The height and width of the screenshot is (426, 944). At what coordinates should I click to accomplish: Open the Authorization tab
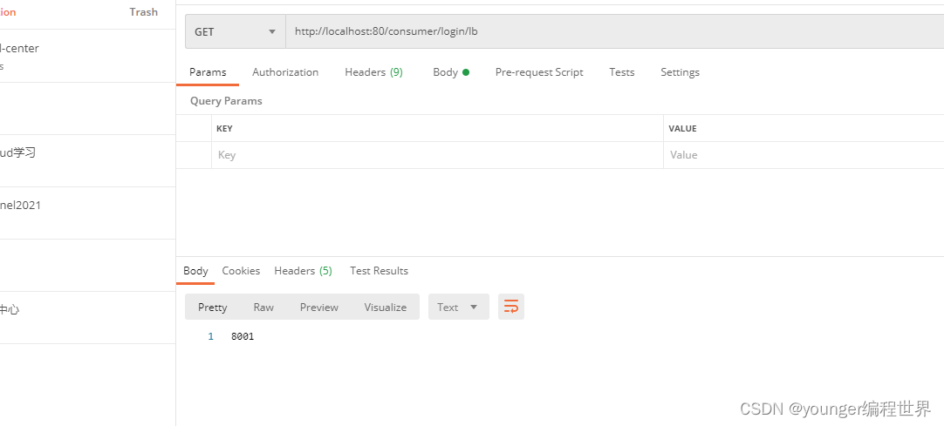(x=285, y=72)
